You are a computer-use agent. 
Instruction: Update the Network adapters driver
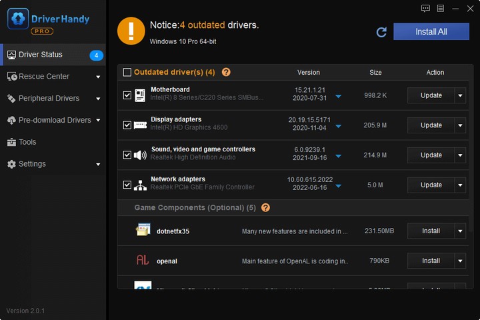point(431,185)
